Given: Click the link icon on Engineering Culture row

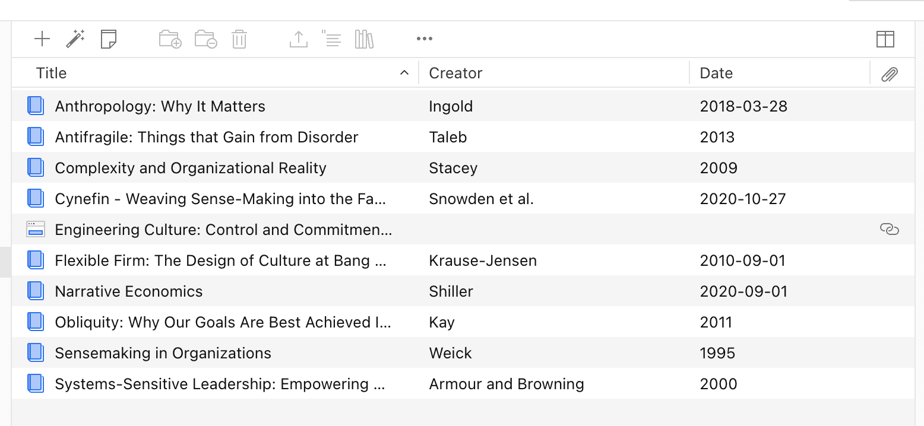Looking at the screenshot, I should click(889, 230).
